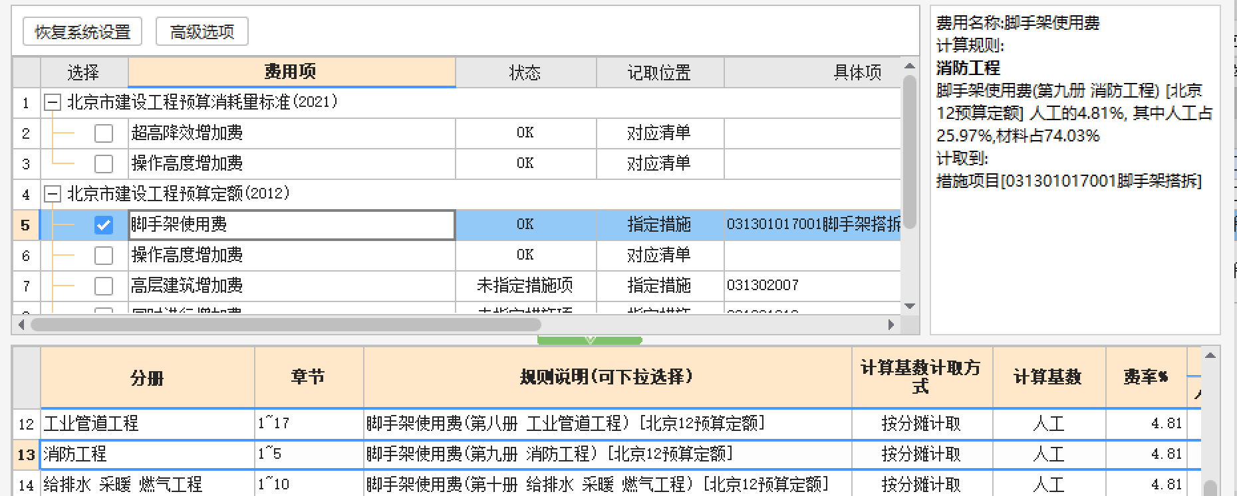1237x496 pixels.
Task: Click the horizontal scrollbar thumb
Action: (x=286, y=325)
